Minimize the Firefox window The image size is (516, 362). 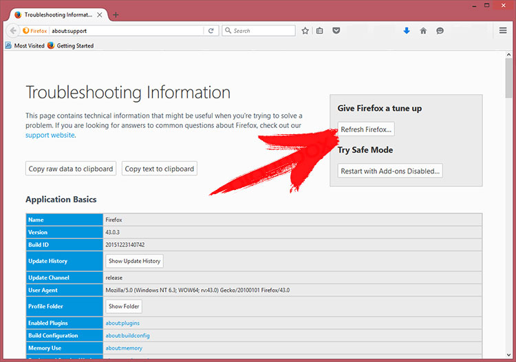(474, 6)
